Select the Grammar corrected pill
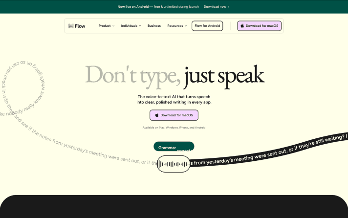This screenshot has height=218, width=348. pos(174,147)
